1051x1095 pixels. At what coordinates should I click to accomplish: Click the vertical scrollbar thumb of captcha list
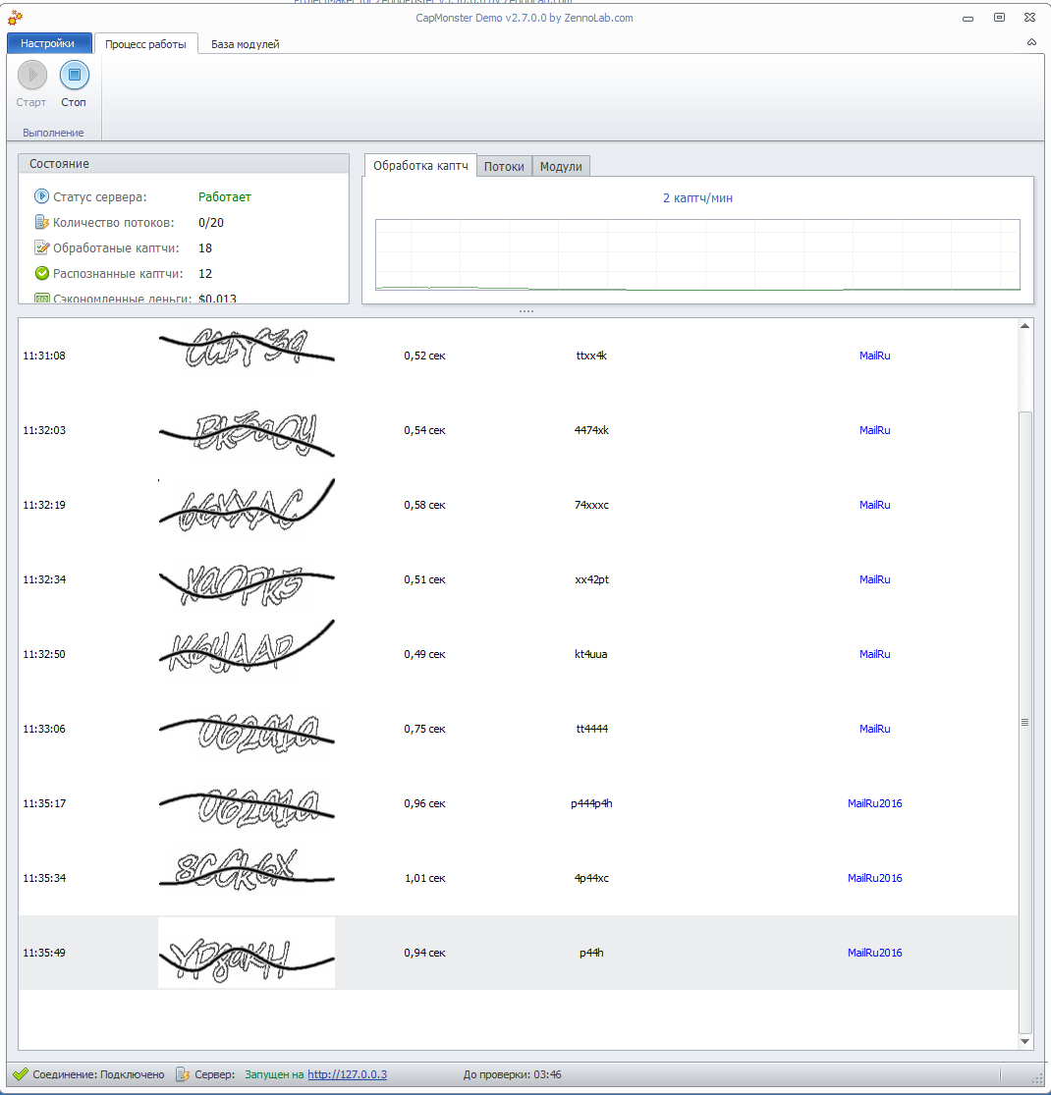[x=1024, y=722]
